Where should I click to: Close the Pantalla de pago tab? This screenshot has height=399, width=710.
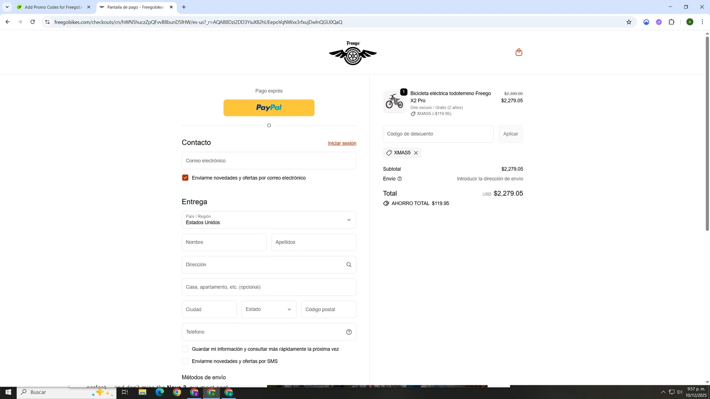coord(171,7)
